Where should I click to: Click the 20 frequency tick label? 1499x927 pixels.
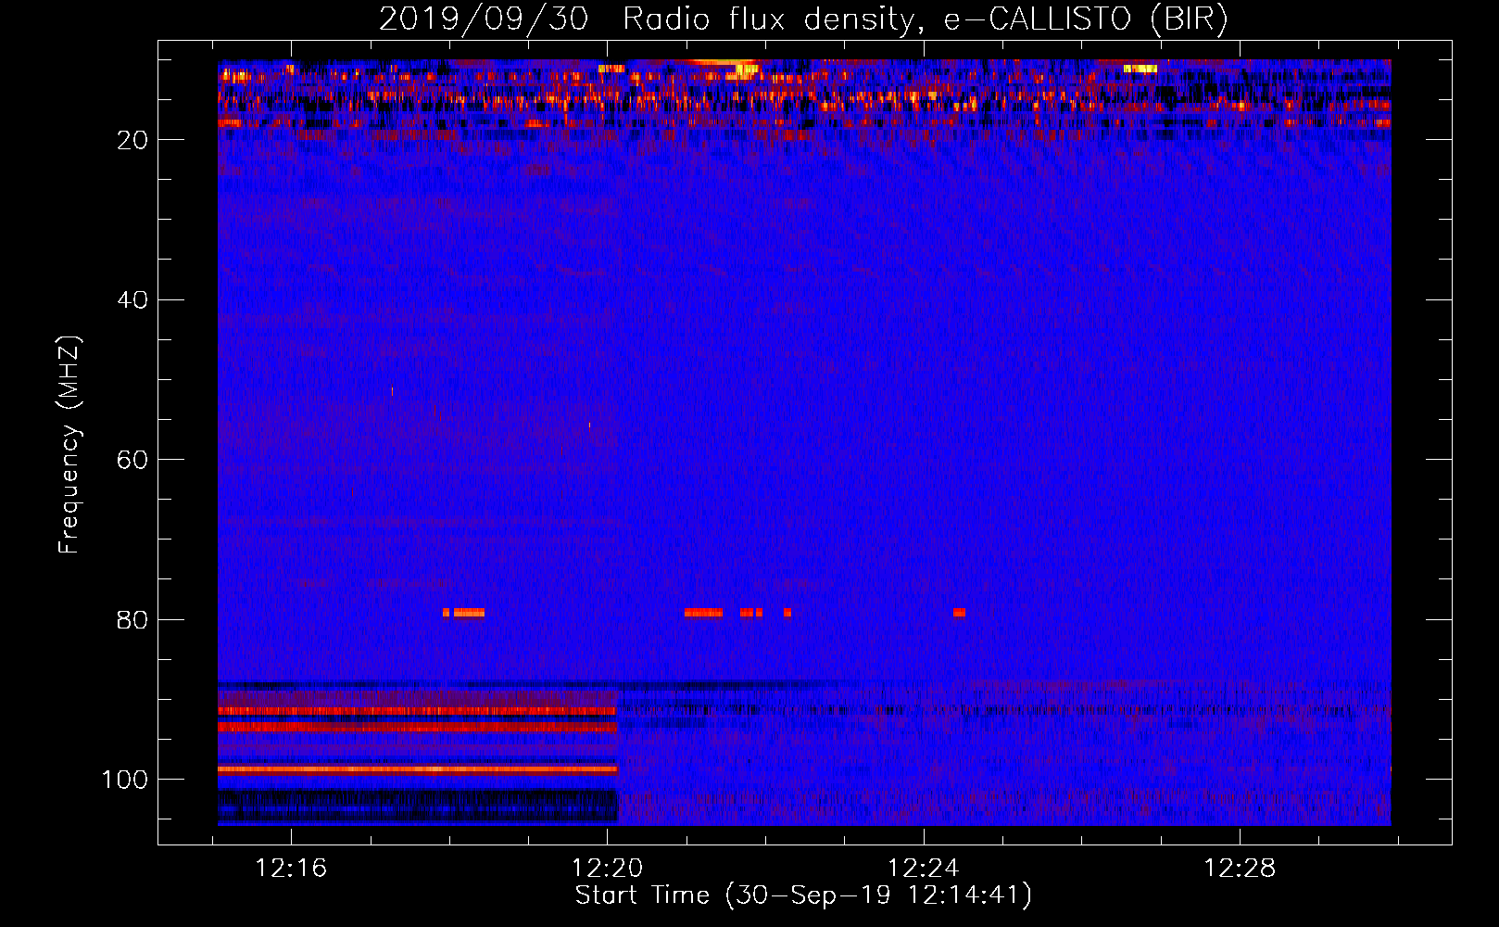tap(132, 140)
